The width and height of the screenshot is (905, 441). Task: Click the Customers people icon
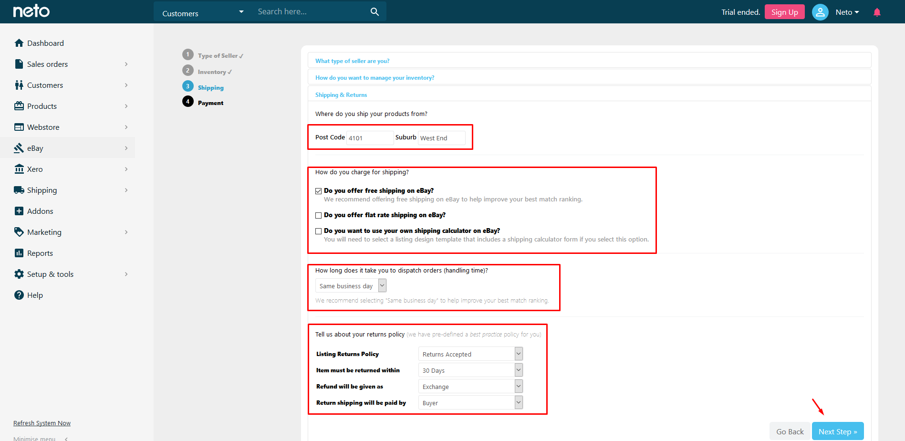(19, 85)
